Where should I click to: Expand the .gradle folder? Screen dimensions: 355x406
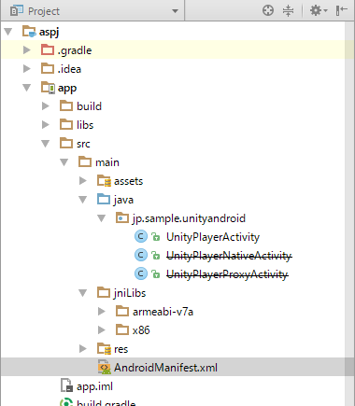(27, 50)
